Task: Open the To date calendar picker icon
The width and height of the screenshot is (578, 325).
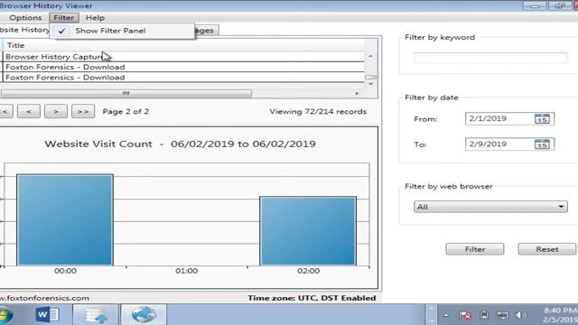Action: [x=542, y=144]
